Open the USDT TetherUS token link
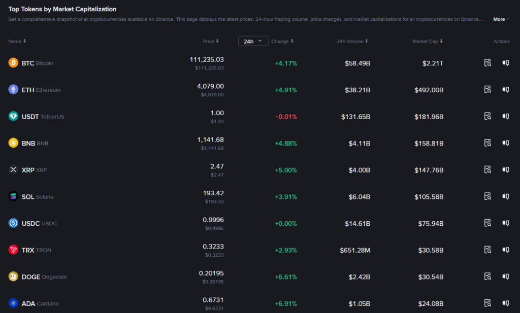 (x=43, y=117)
